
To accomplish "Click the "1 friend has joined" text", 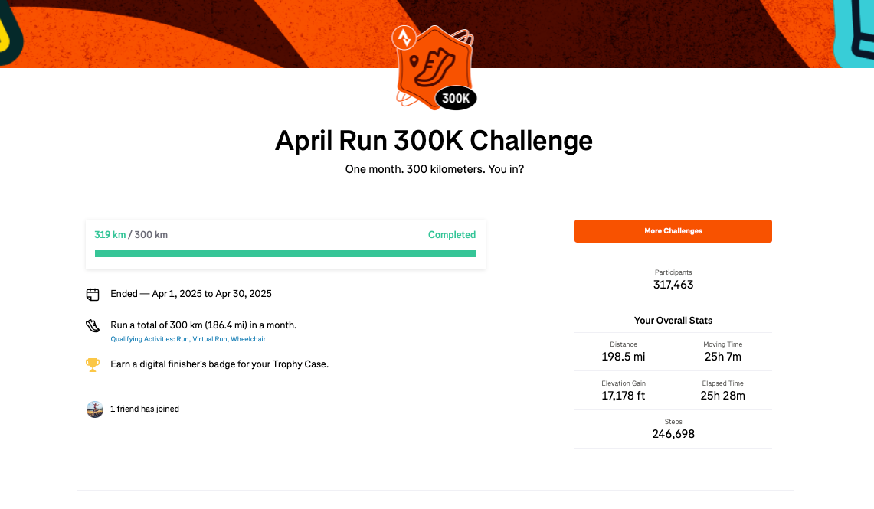I will click(145, 409).
